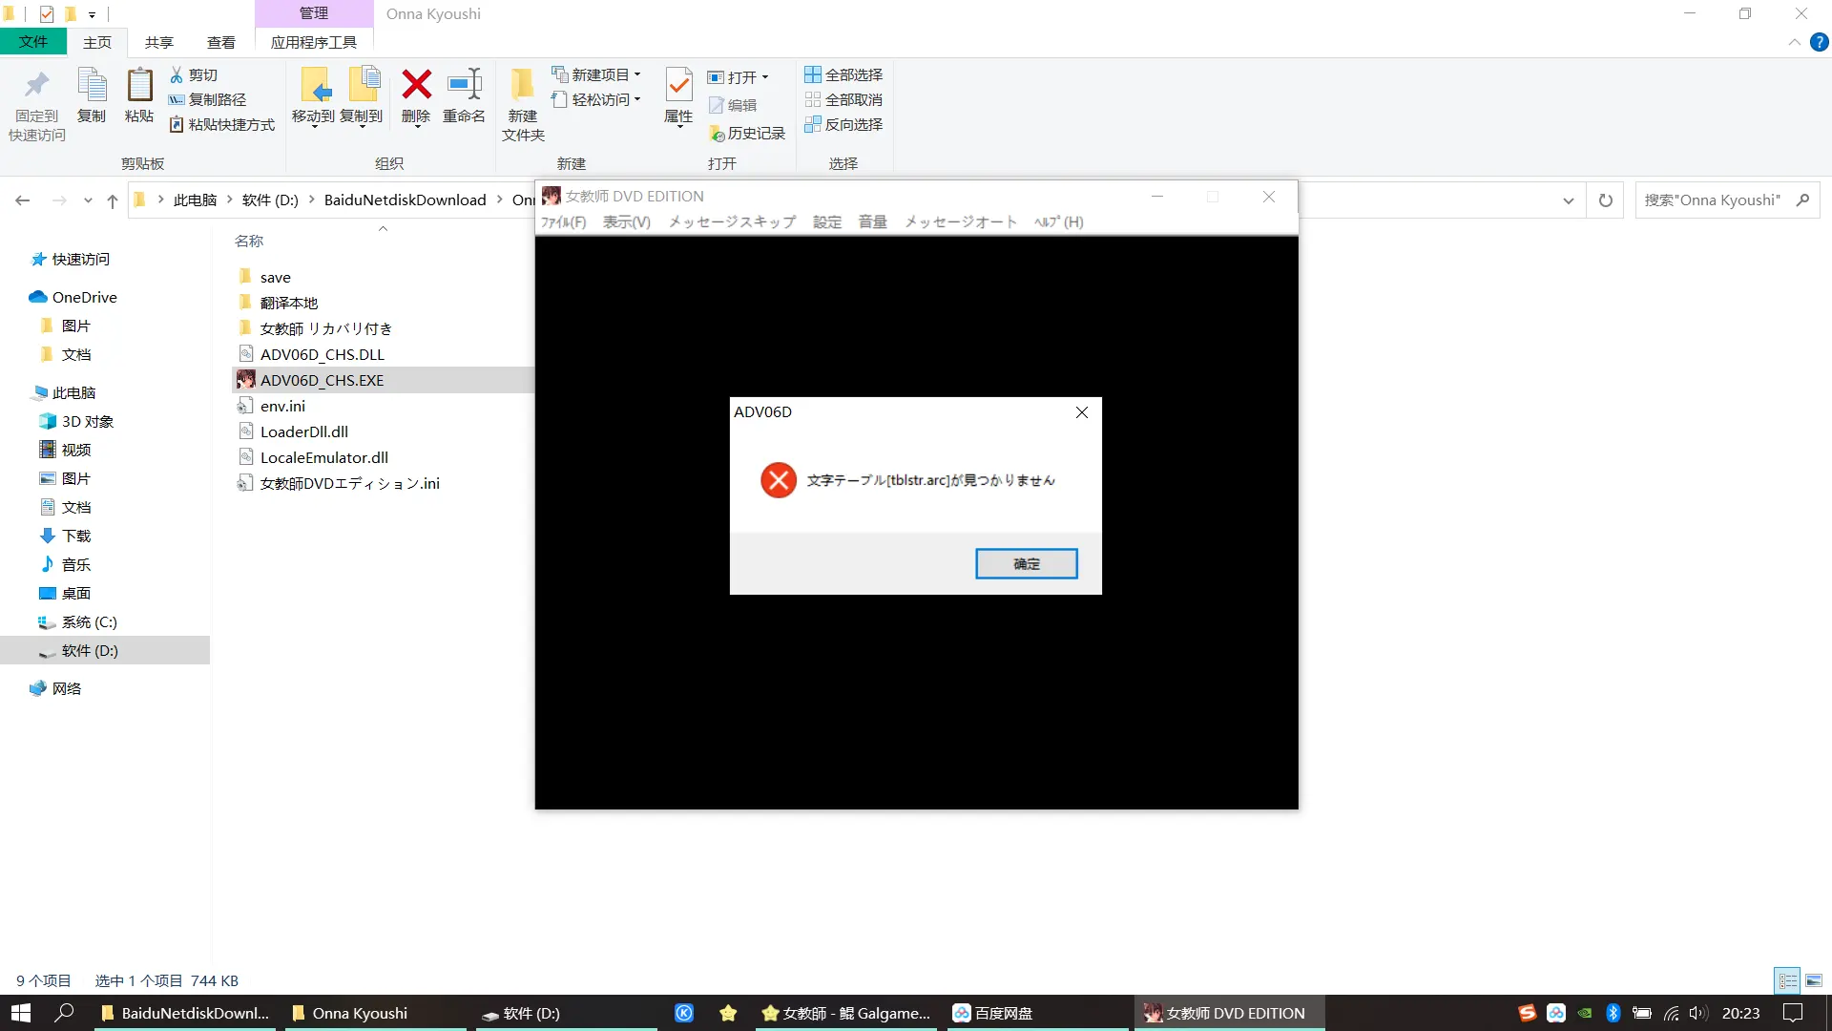Open the Quick Access Toolbar customize dropdown
The image size is (1832, 1031).
92,14
